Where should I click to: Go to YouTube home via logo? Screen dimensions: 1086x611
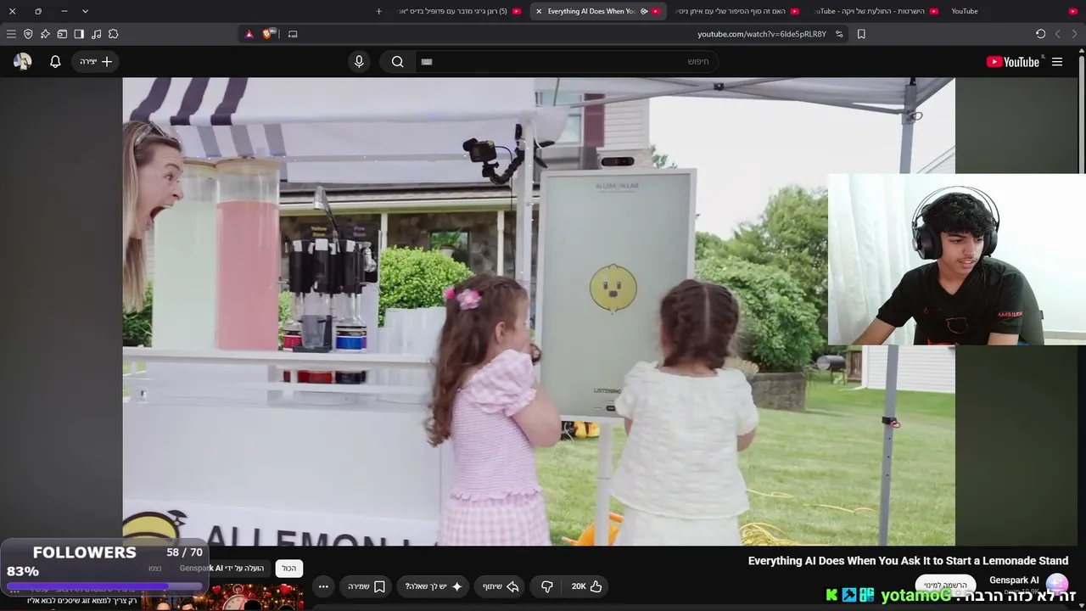point(1012,62)
